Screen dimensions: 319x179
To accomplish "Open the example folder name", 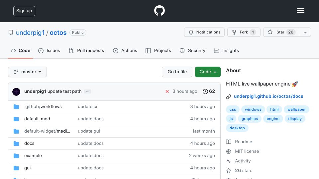I will click(33, 156).
